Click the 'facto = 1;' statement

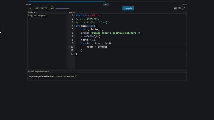point(88,40)
